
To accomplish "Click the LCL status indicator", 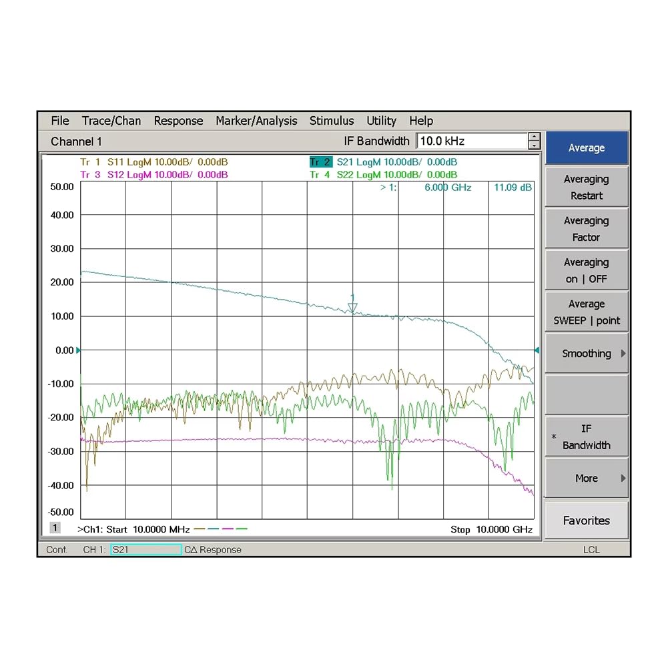I will tap(591, 550).
